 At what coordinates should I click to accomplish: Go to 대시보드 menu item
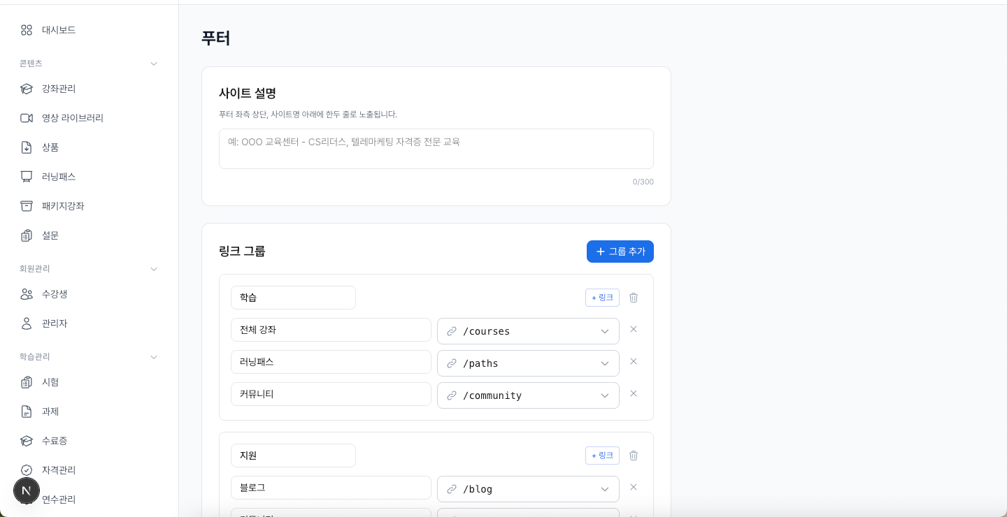(89, 30)
